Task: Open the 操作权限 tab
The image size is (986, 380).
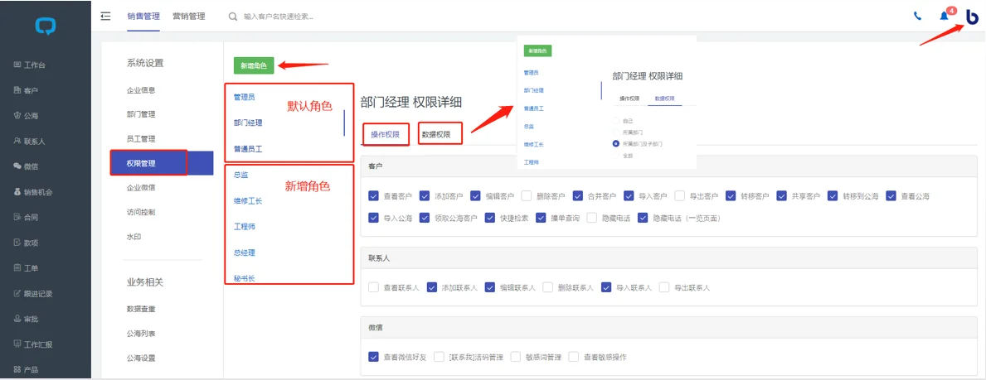Action: [x=386, y=134]
